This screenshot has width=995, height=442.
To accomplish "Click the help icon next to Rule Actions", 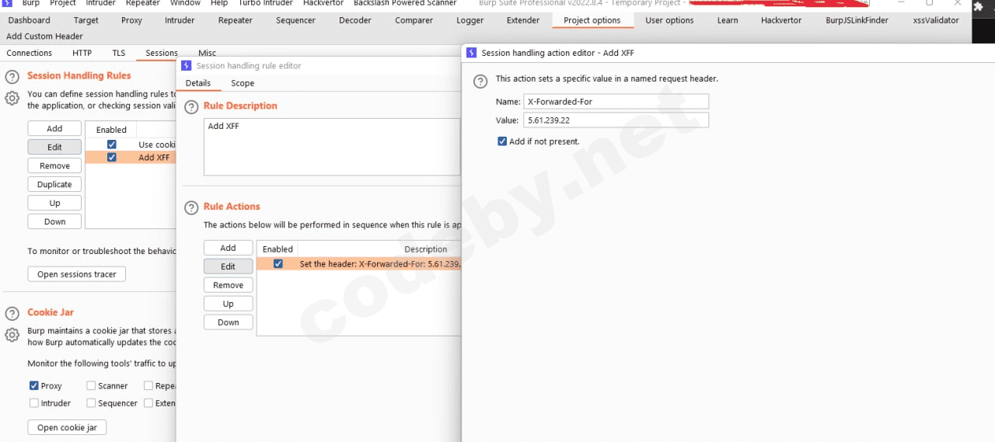I will pos(190,207).
